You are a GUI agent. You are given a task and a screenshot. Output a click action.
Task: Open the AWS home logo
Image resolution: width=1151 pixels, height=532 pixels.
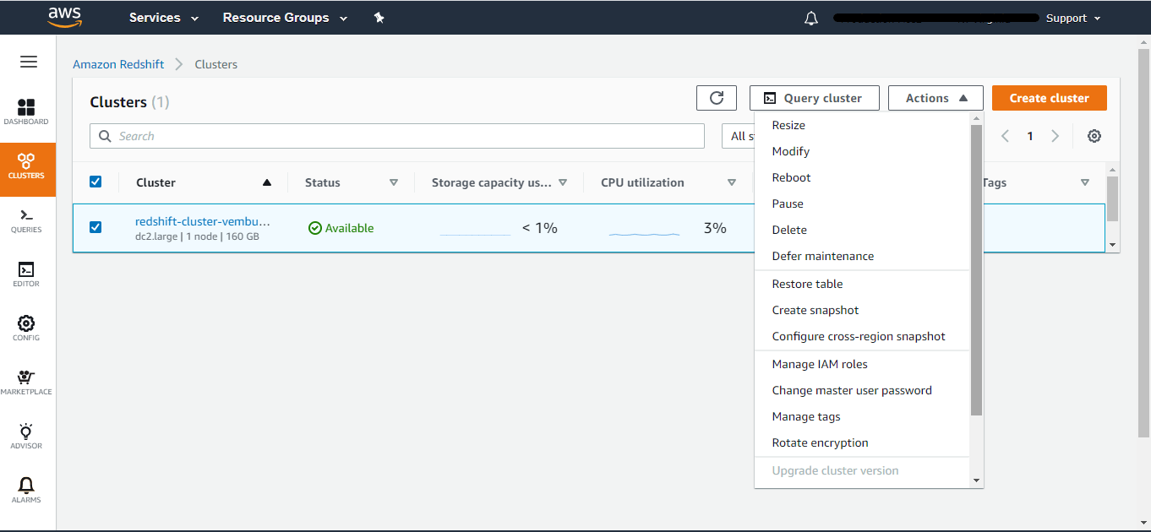65,17
